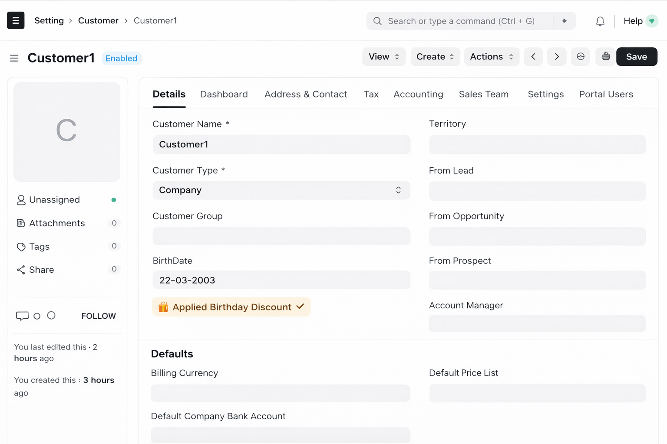
Task: Click the search magnifier icon
Action: [377, 21]
